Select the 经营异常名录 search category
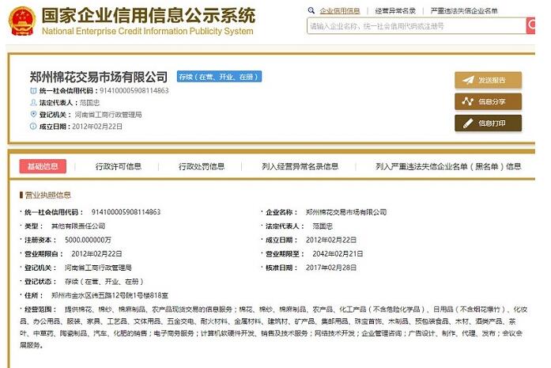Screen dimensions: 551x368 click(395, 11)
